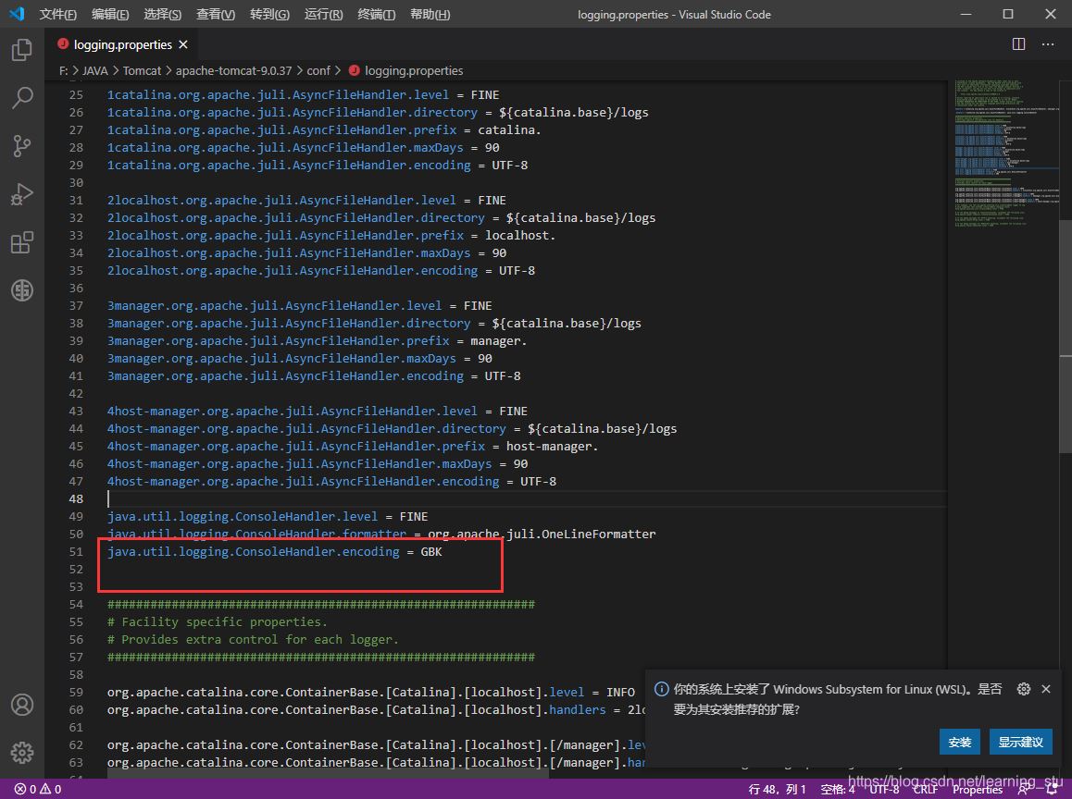Open the Extensions view

pos(22,243)
